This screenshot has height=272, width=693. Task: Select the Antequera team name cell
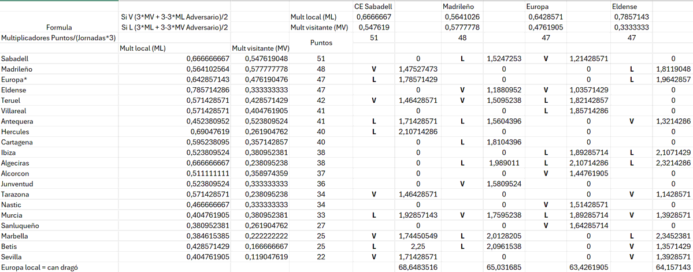coord(59,121)
